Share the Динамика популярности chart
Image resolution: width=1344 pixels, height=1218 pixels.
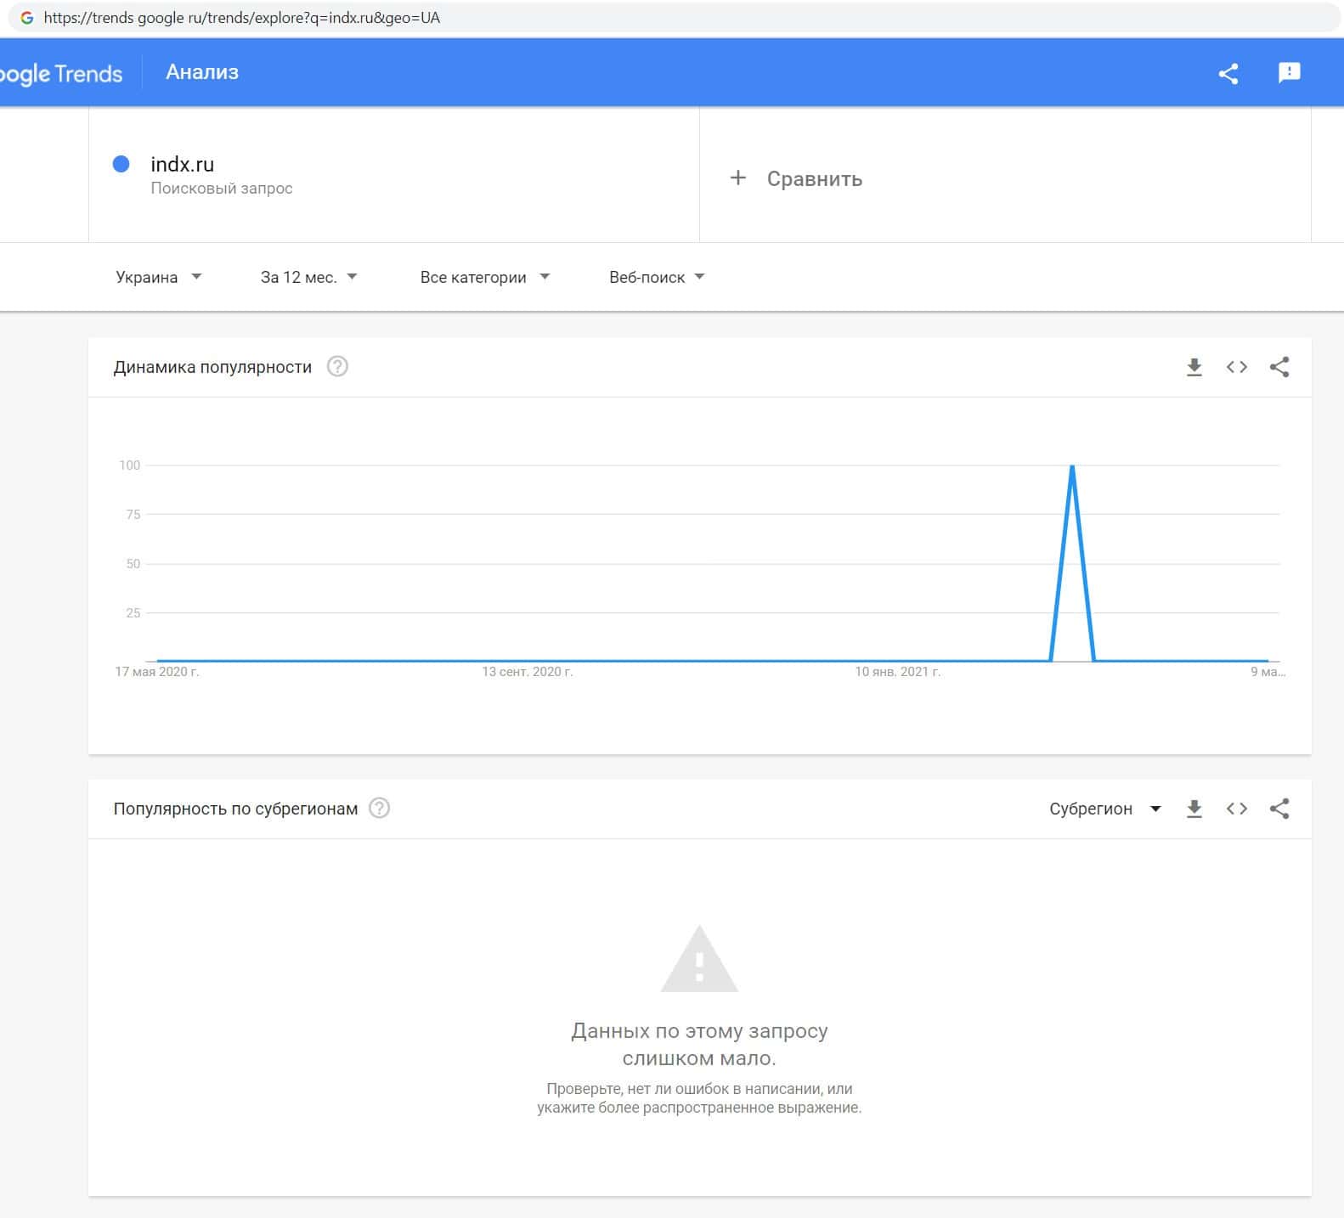1279,367
